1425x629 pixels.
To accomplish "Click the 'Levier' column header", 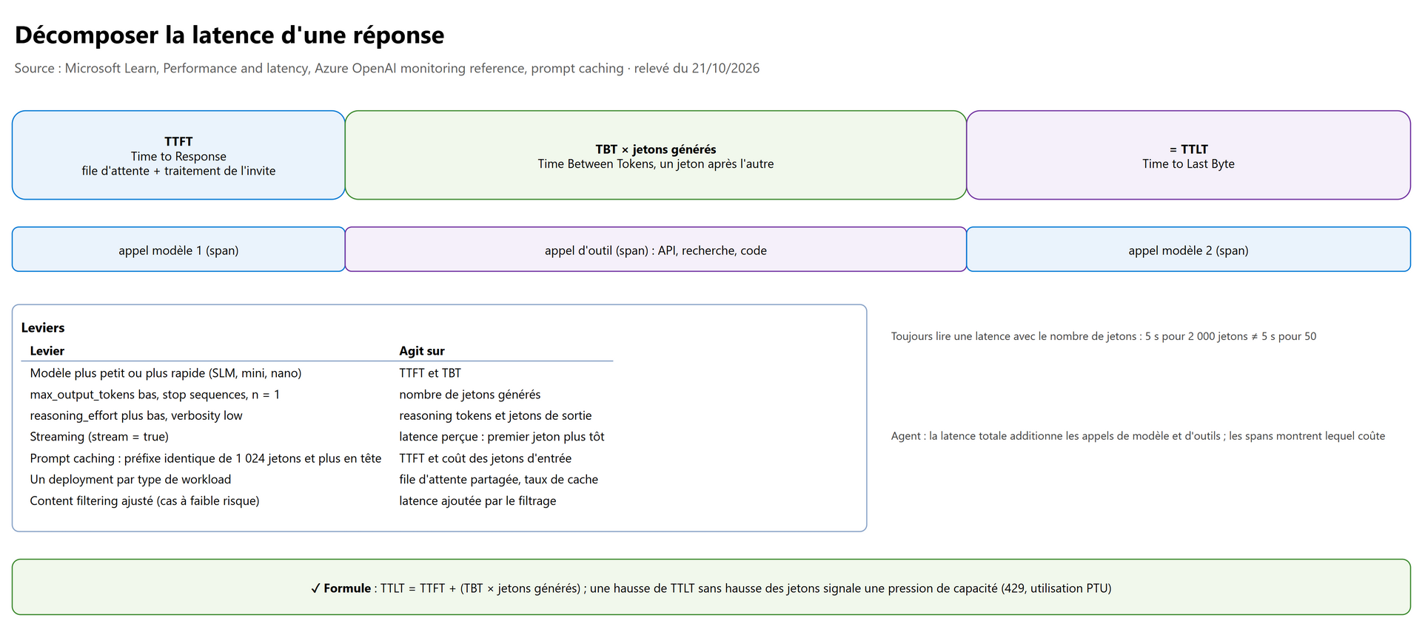I will (47, 351).
